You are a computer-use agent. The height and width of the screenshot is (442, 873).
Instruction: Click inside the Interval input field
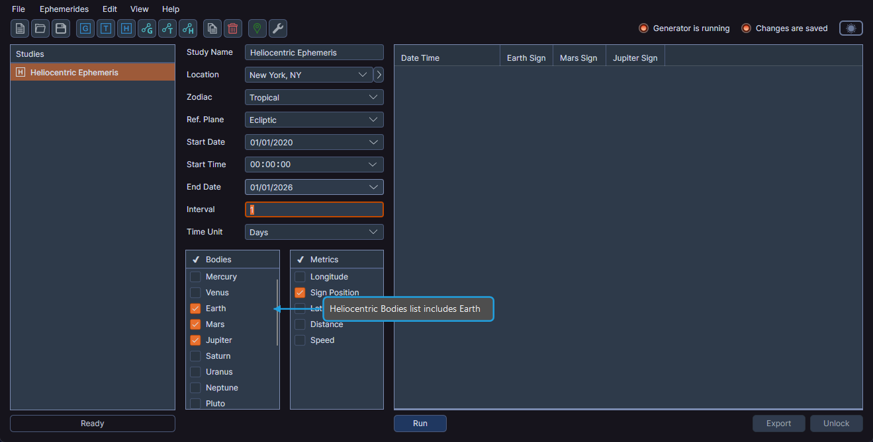pyautogui.click(x=314, y=209)
